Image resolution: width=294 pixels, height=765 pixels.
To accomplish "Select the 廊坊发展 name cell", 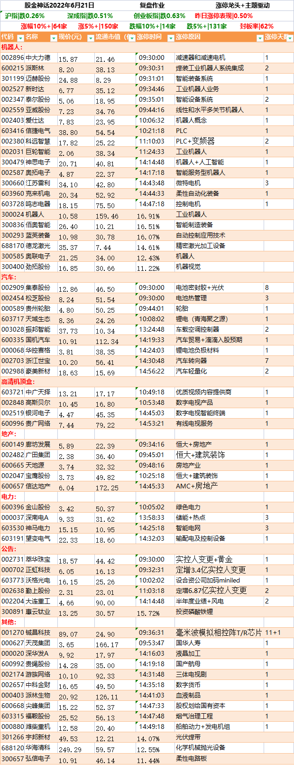I will 41,444.
